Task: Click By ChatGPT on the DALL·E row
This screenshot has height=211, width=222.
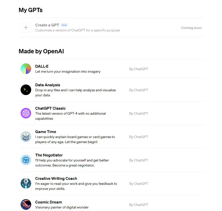Action: point(139,69)
